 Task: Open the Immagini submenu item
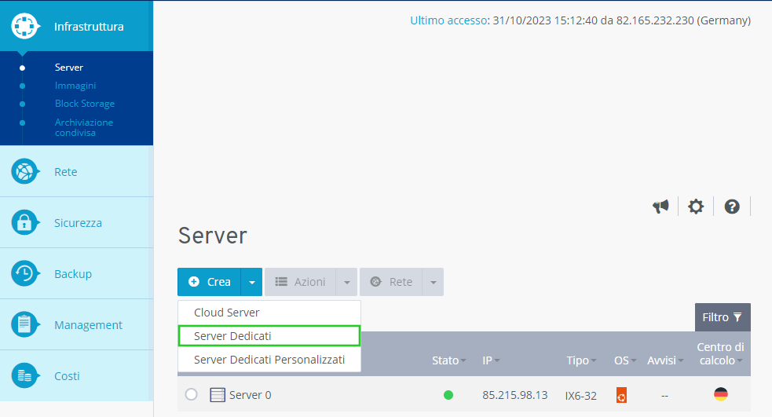pos(75,86)
